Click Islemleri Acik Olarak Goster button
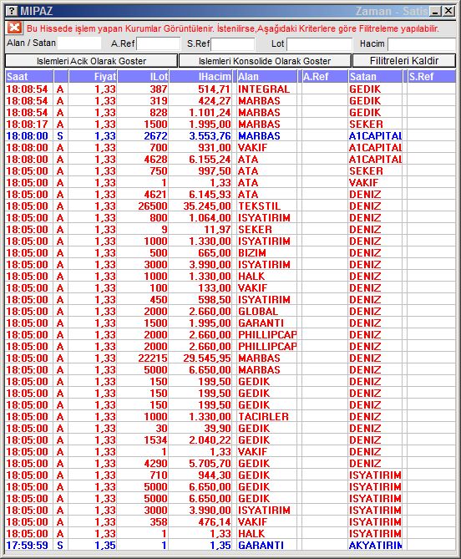The image size is (461, 559). click(x=91, y=61)
